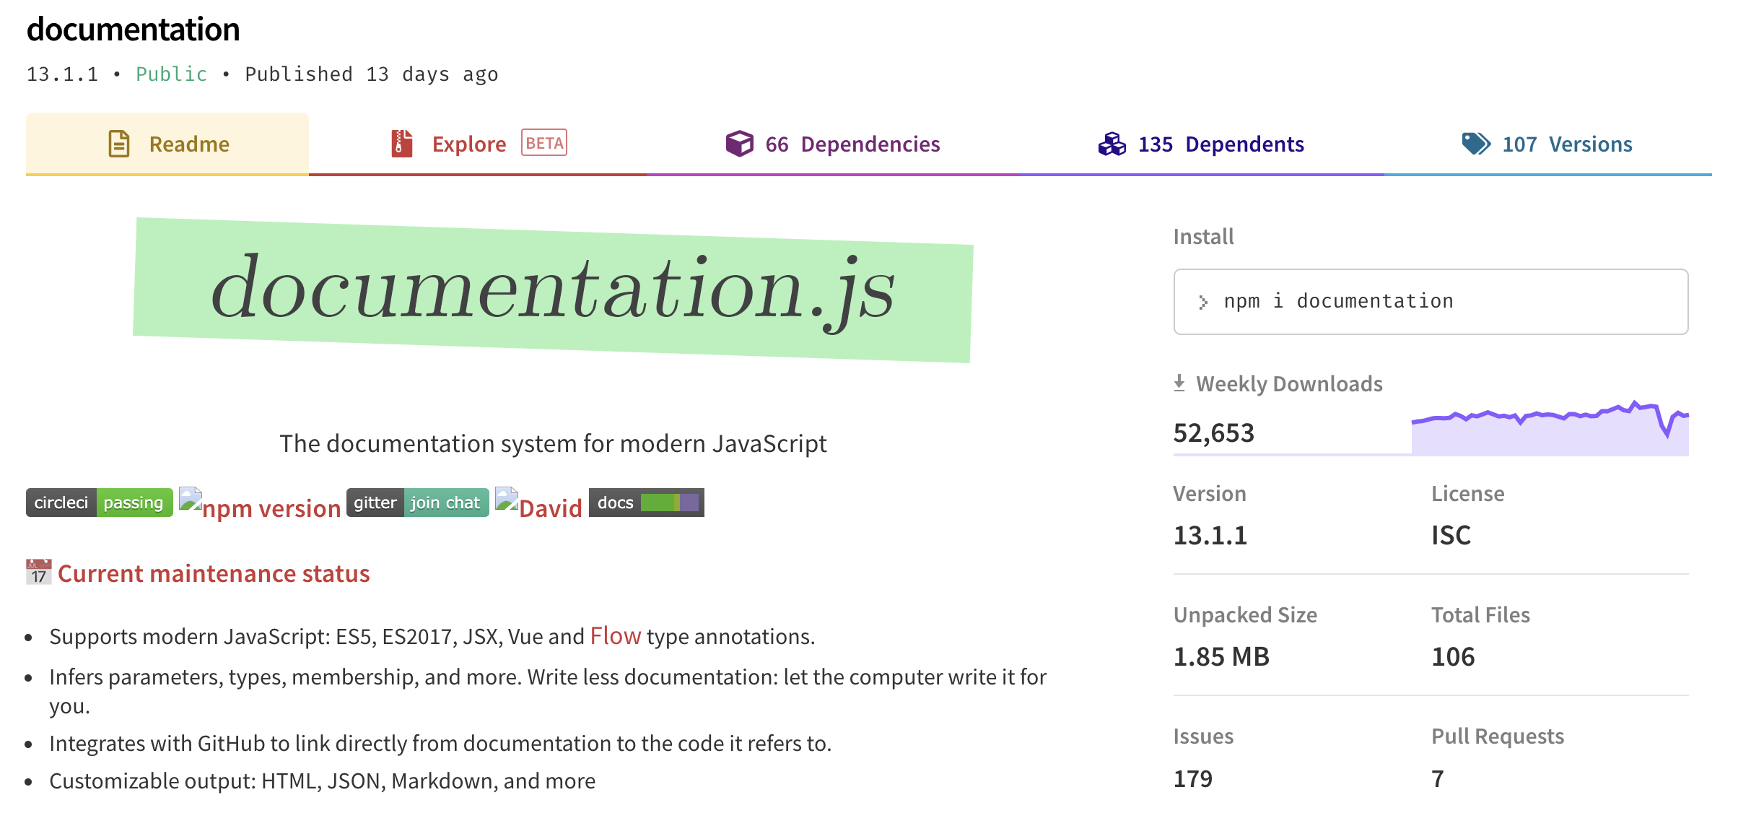Image resolution: width=1751 pixels, height=813 pixels.
Task: Click the gitter join chat badge
Action: (417, 503)
